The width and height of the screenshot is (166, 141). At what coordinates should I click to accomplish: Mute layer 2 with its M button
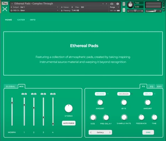tap(35, 94)
